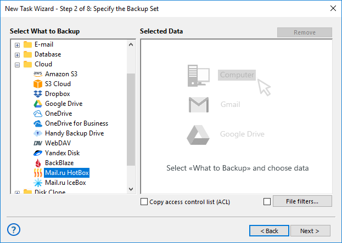
Task: Select the E-mail folder label
Action: pos(44,44)
